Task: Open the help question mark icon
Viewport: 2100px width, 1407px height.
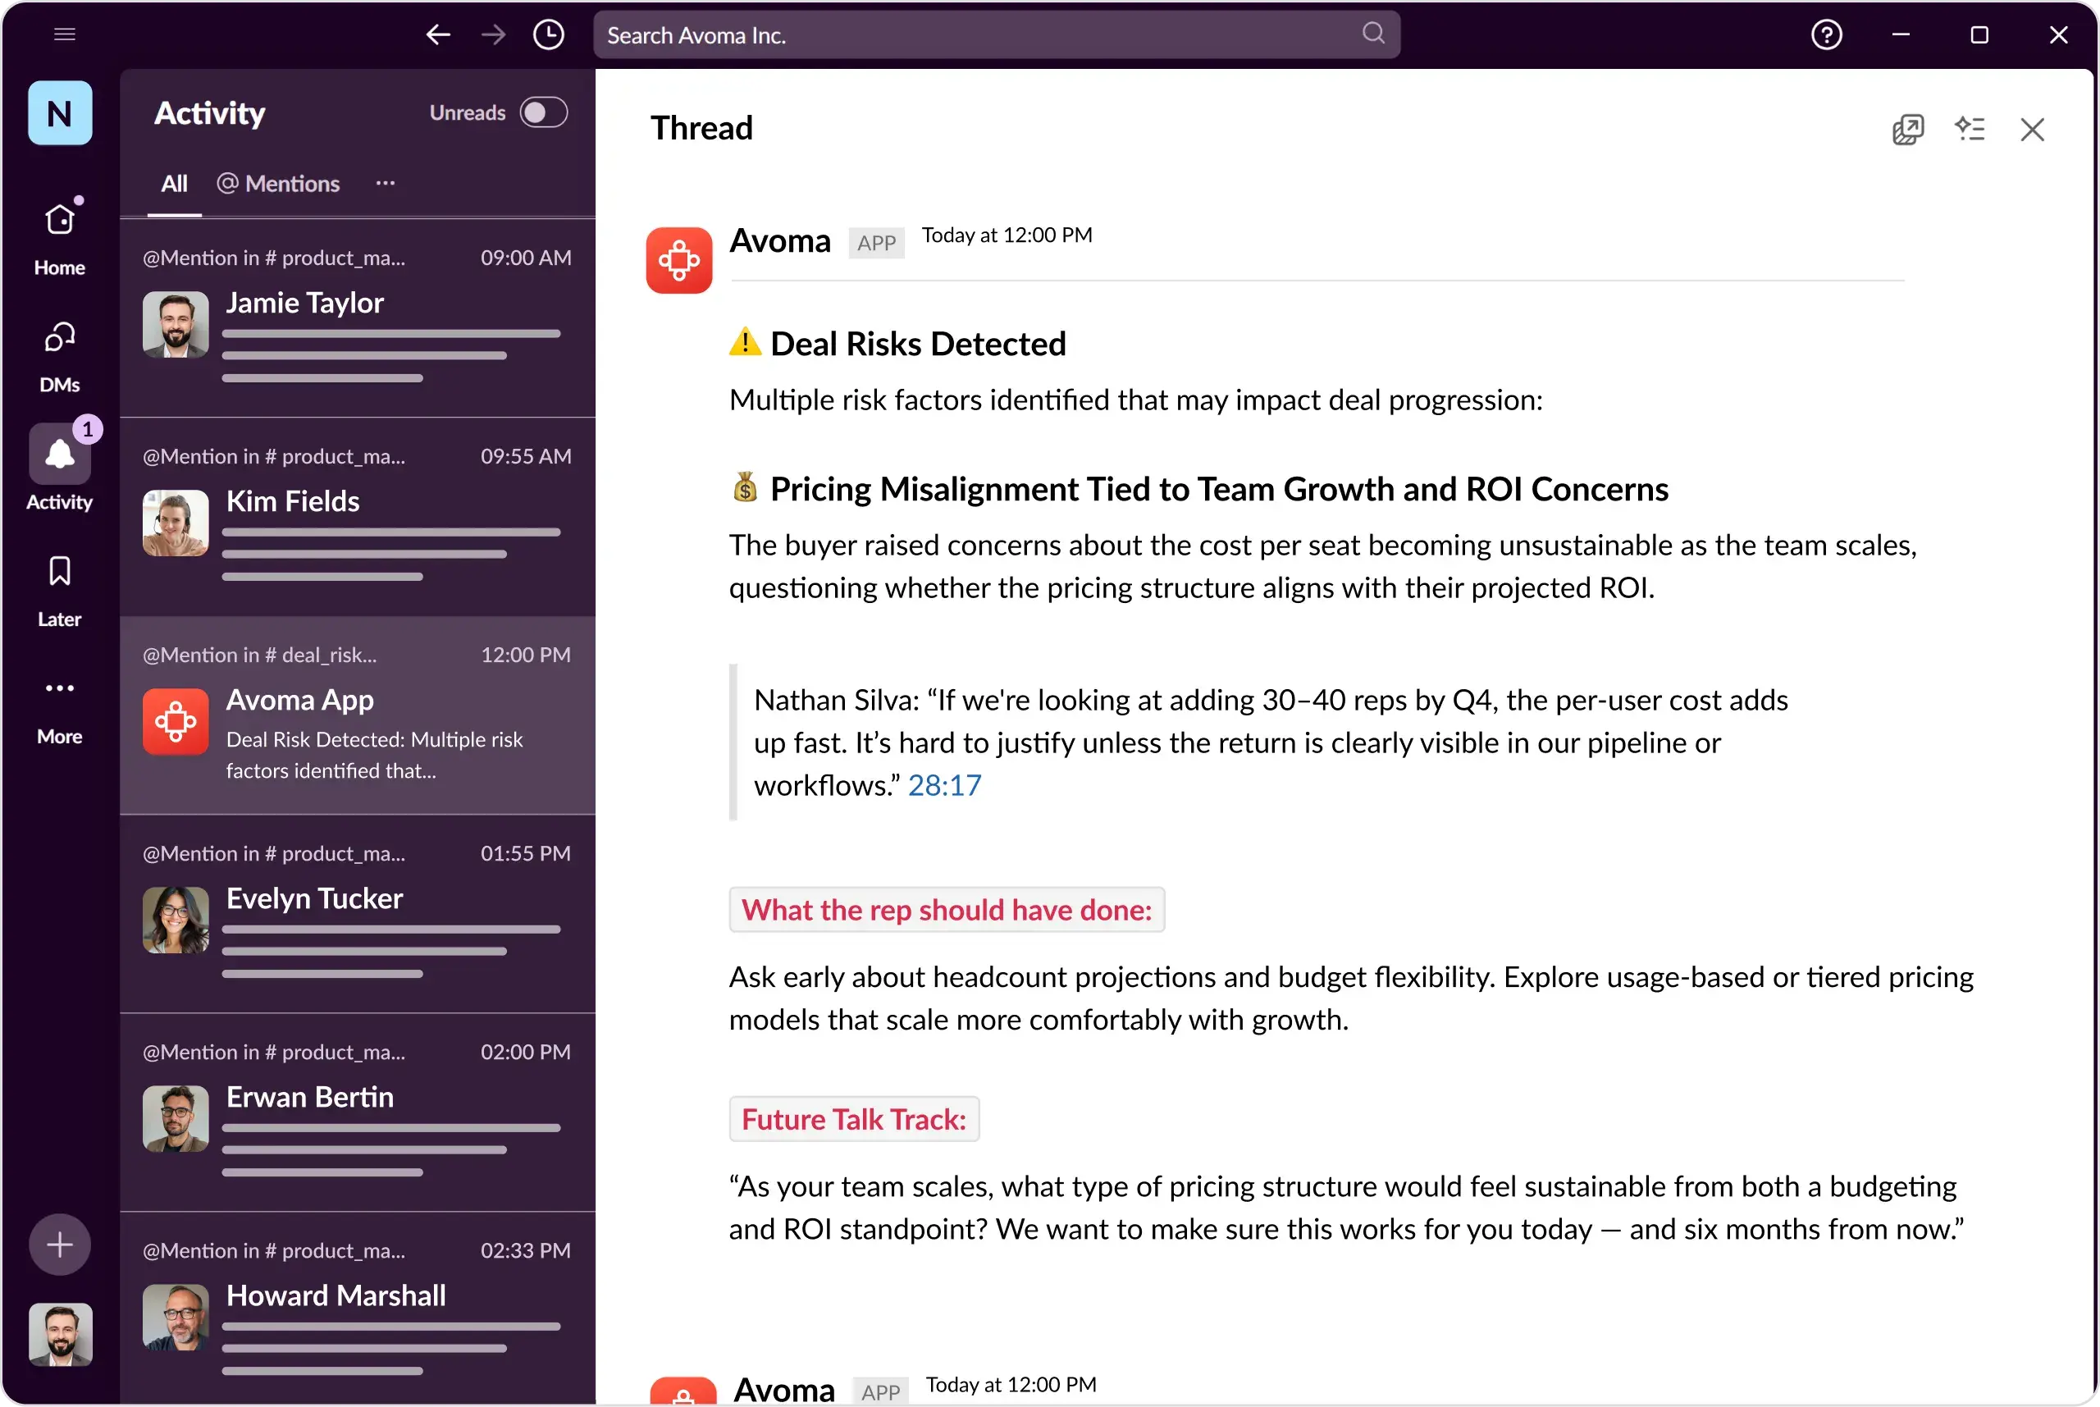Action: (1826, 35)
